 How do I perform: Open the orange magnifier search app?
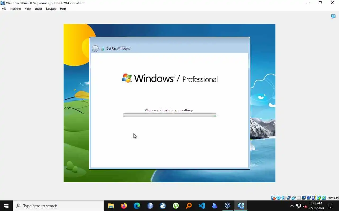point(189,206)
